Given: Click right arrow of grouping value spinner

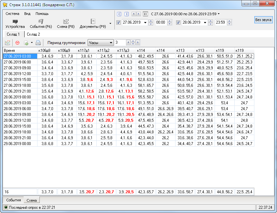Looking at the screenshot, I should tap(138, 43).
